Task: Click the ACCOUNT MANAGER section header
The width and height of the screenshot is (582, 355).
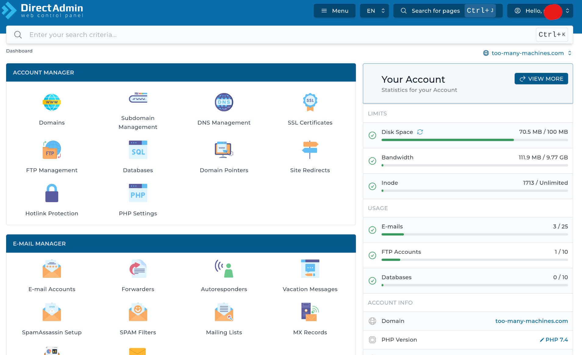Action: click(181, 73)
